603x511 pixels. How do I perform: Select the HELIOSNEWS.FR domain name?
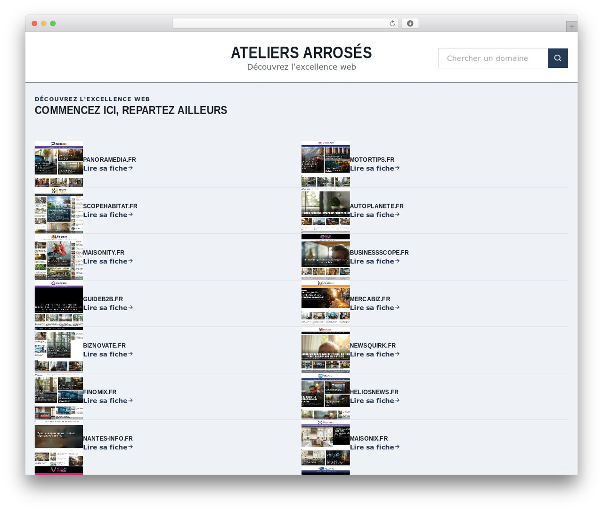coord(374,392)
